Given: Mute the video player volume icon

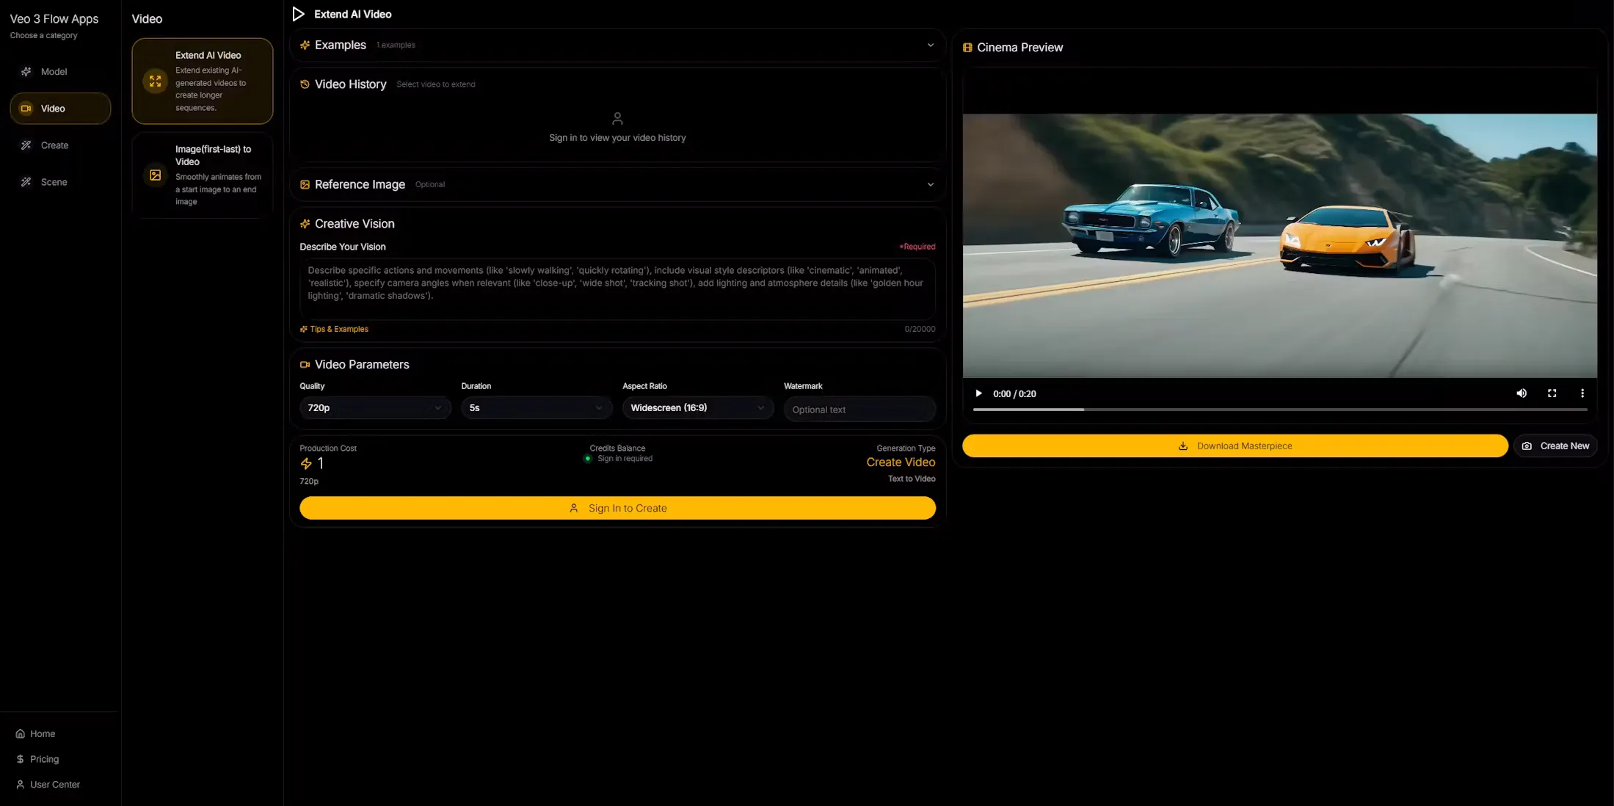Looking at the screenshot, I should [x=1522, y=393].
